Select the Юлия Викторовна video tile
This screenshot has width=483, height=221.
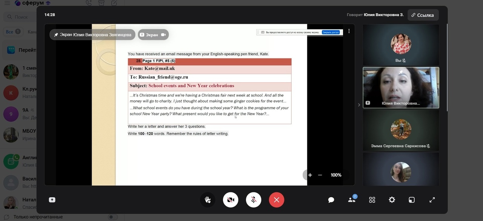point(401,88)
